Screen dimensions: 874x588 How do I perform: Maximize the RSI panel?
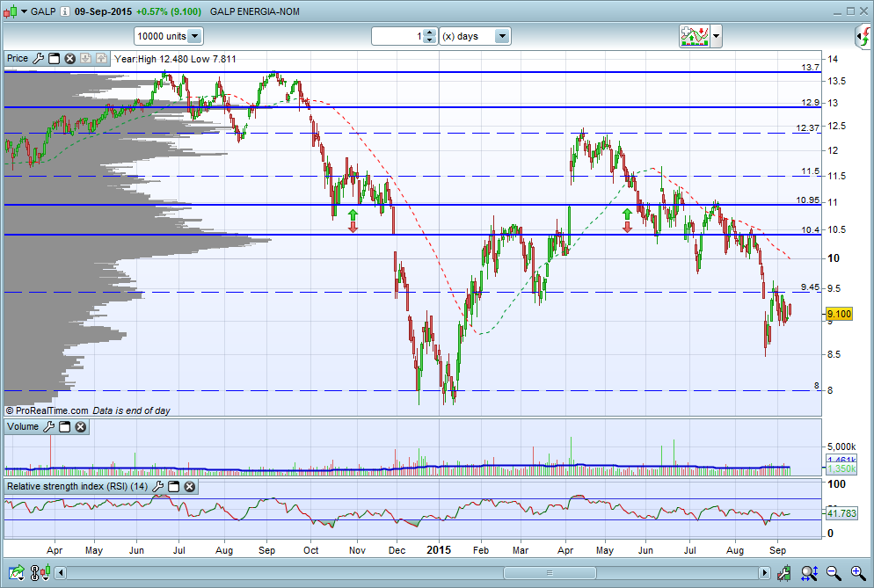(174, 487)
